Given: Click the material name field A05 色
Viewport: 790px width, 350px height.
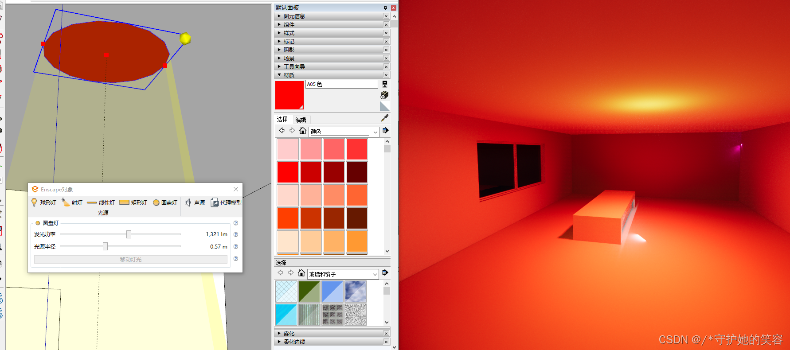Looking at the screenshot, I should click(x=341, y=84).
